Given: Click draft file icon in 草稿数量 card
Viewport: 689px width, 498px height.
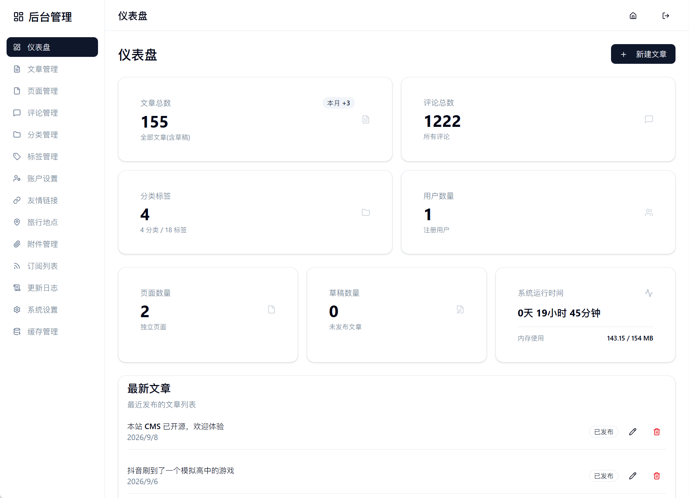Looking at the screenshot, I should (x=460, y=310).
